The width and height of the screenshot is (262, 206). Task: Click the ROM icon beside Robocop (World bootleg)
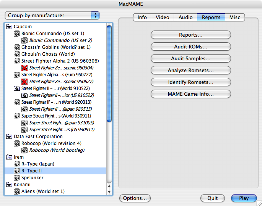coord(24,150)
